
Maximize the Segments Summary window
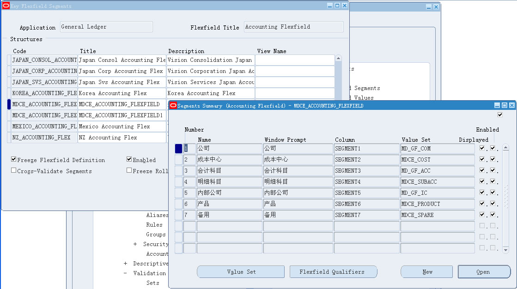coord(505,105)
